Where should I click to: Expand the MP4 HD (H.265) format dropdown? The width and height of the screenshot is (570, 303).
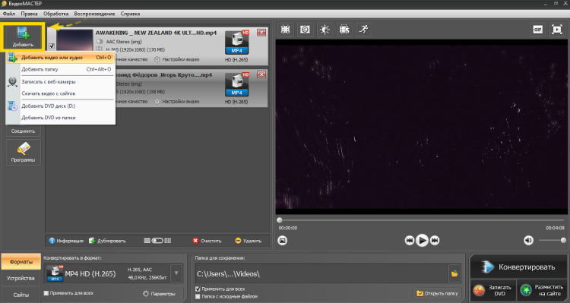176,273
